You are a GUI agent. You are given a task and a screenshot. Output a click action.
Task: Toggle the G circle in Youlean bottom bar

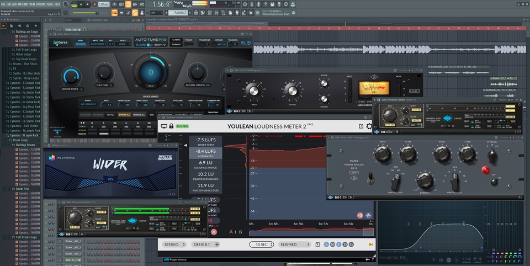click(351, 244)
